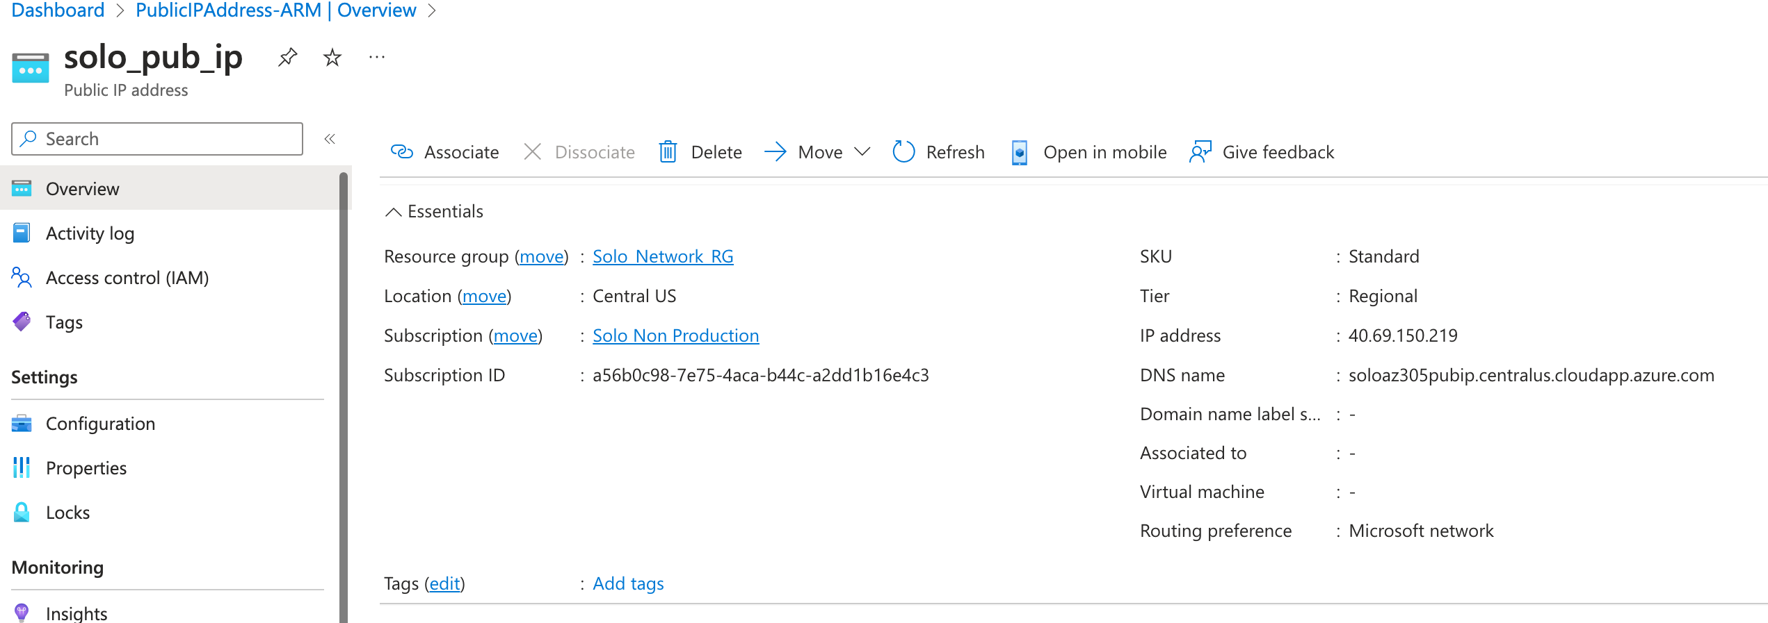Click the Dissociate X icon
The width and height of the screenshot is (1768, 623).
click(x=533, y=151)
